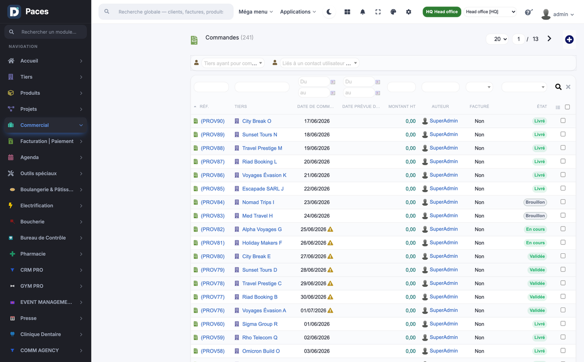Screen dimensions: 584x362
Task: Click the 'Rechercher un module...' field
Action: click(x=46, y=32)
